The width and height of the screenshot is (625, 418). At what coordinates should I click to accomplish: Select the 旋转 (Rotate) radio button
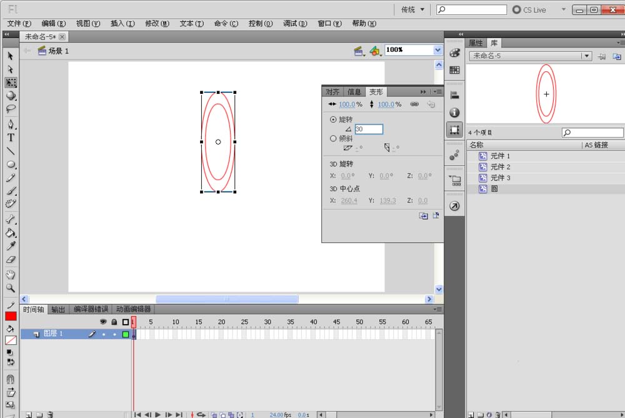click(333, 119)
